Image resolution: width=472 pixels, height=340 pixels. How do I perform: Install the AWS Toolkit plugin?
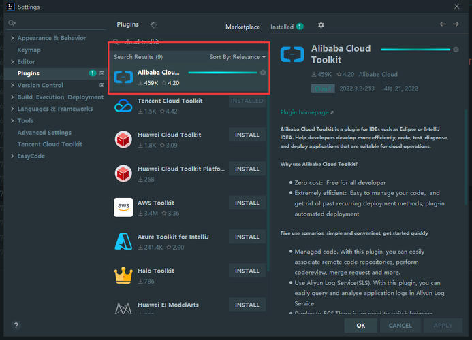coord(247,203)
